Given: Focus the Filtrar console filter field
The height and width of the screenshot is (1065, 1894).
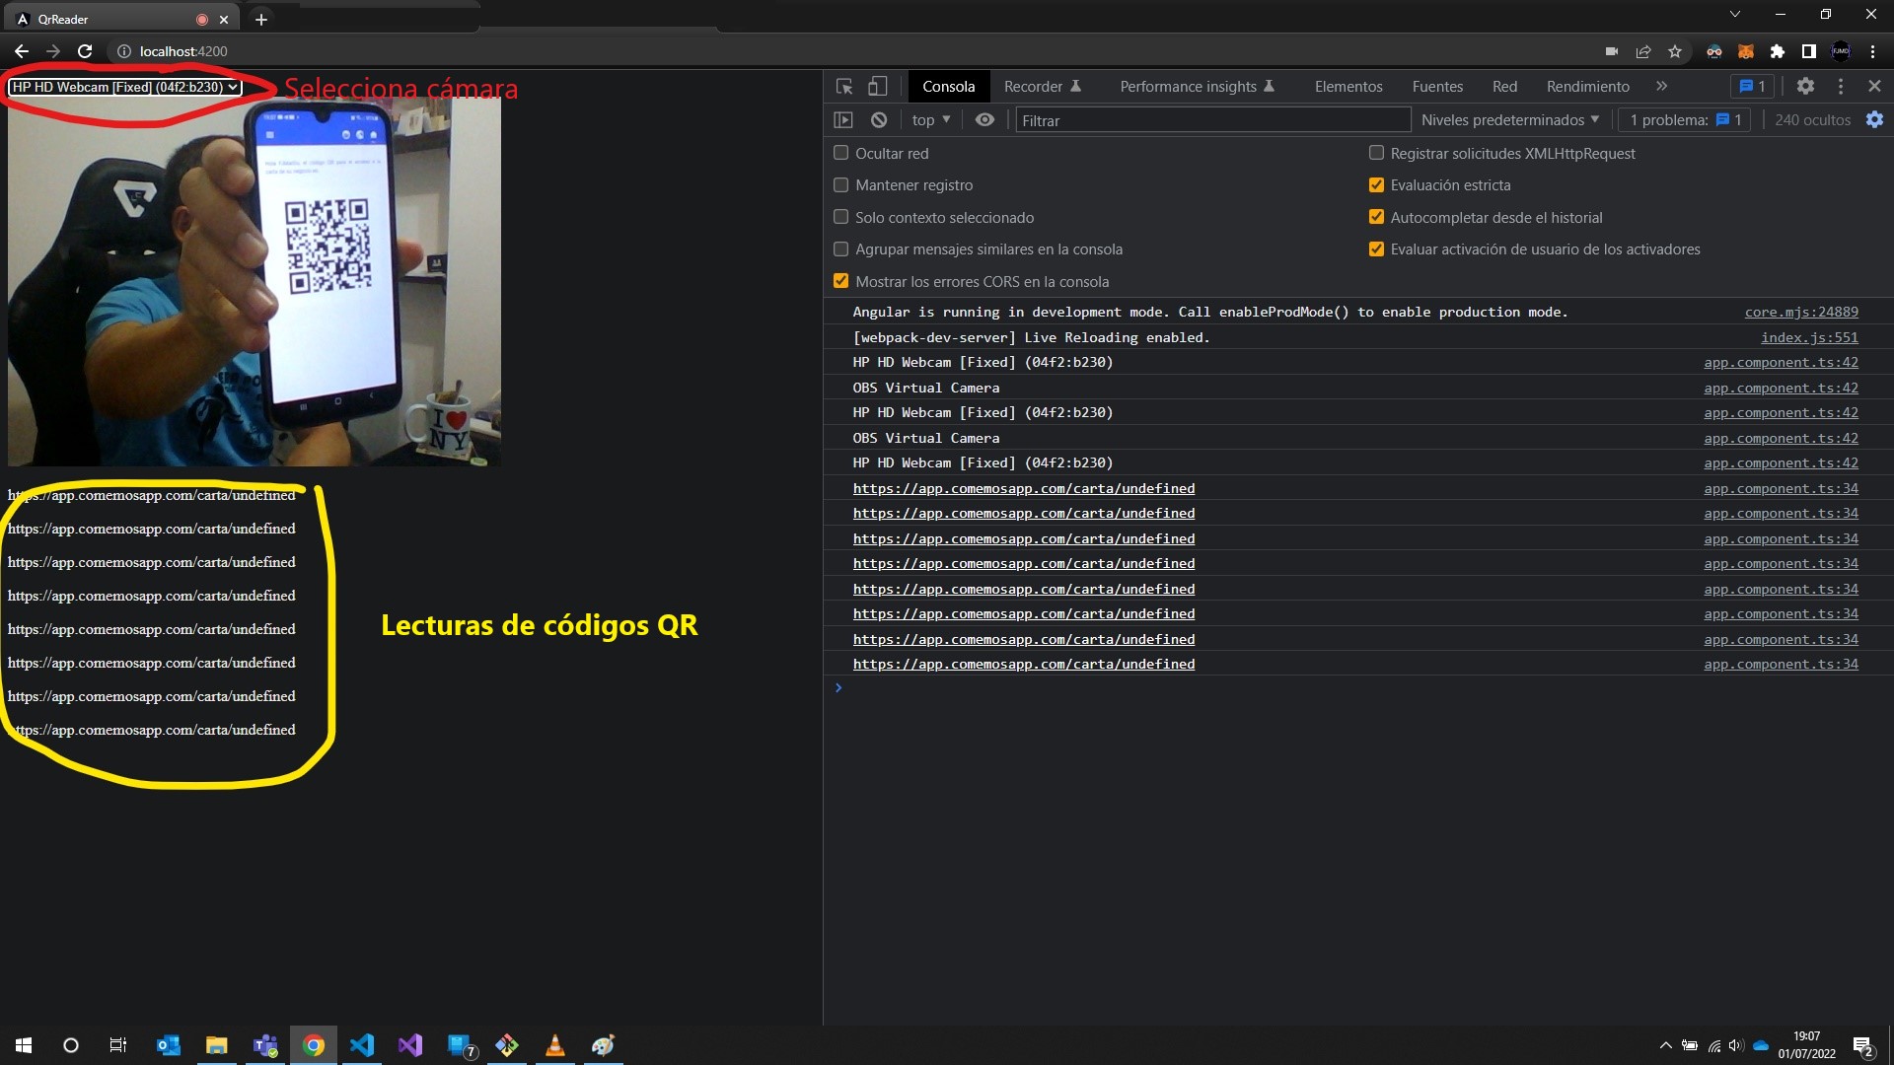Looking at the screenshot, I should [1212, 120].
